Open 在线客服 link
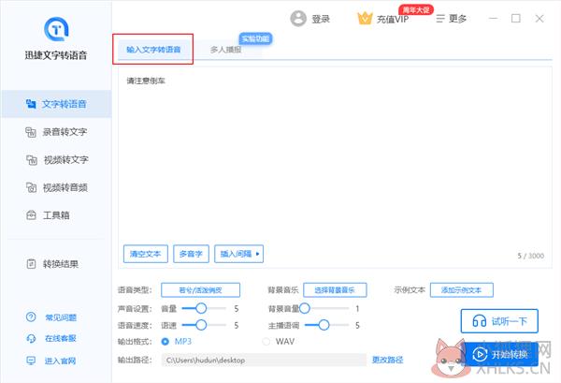561x383 pixels. (61, 338)
